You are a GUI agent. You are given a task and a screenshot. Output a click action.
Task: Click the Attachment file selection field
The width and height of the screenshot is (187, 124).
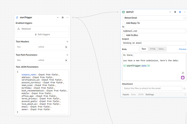[152, 88]
